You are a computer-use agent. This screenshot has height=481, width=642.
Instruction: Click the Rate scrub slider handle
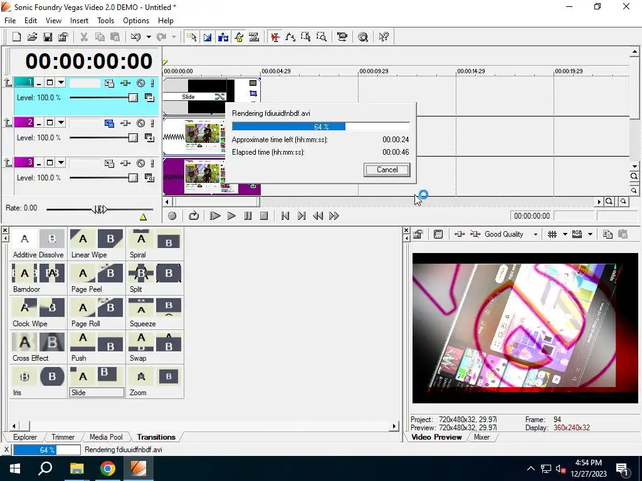100,210
